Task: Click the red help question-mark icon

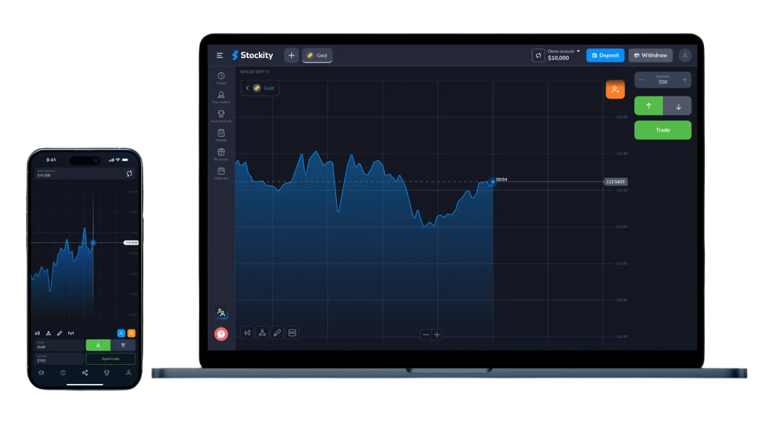Action: [221, 334]
